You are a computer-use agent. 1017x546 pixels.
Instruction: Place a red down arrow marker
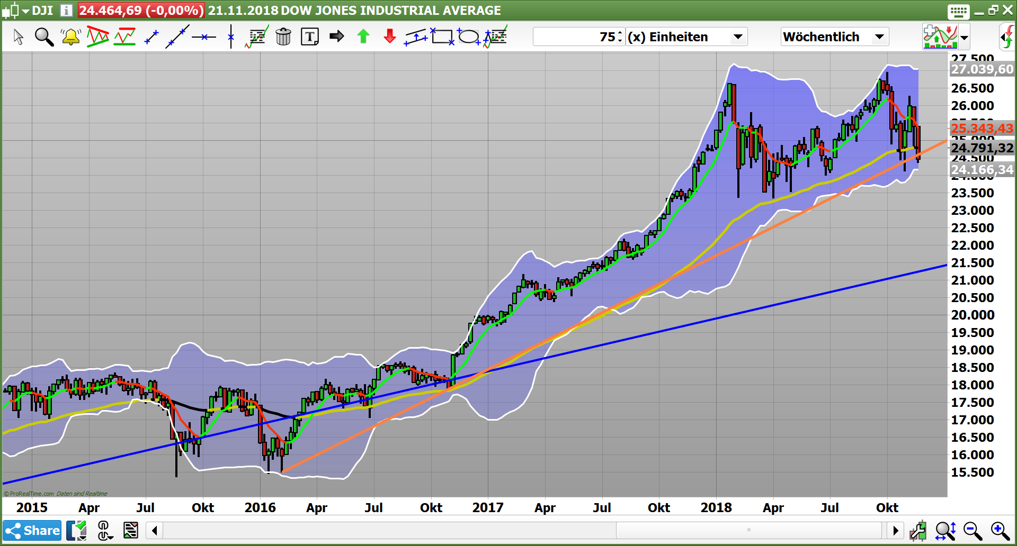(390, 36)
